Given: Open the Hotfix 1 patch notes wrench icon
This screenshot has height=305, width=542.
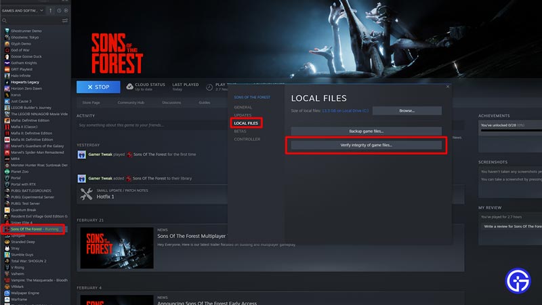Looking at the screenshot, I should 87,194.
